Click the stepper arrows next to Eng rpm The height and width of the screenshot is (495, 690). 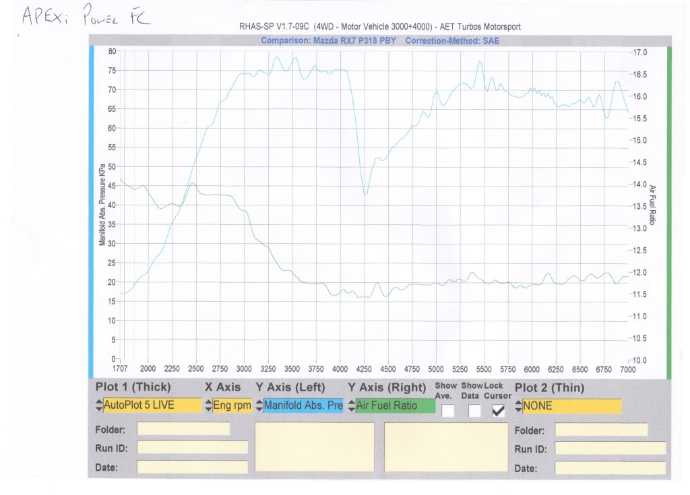[x=209, y=406]
